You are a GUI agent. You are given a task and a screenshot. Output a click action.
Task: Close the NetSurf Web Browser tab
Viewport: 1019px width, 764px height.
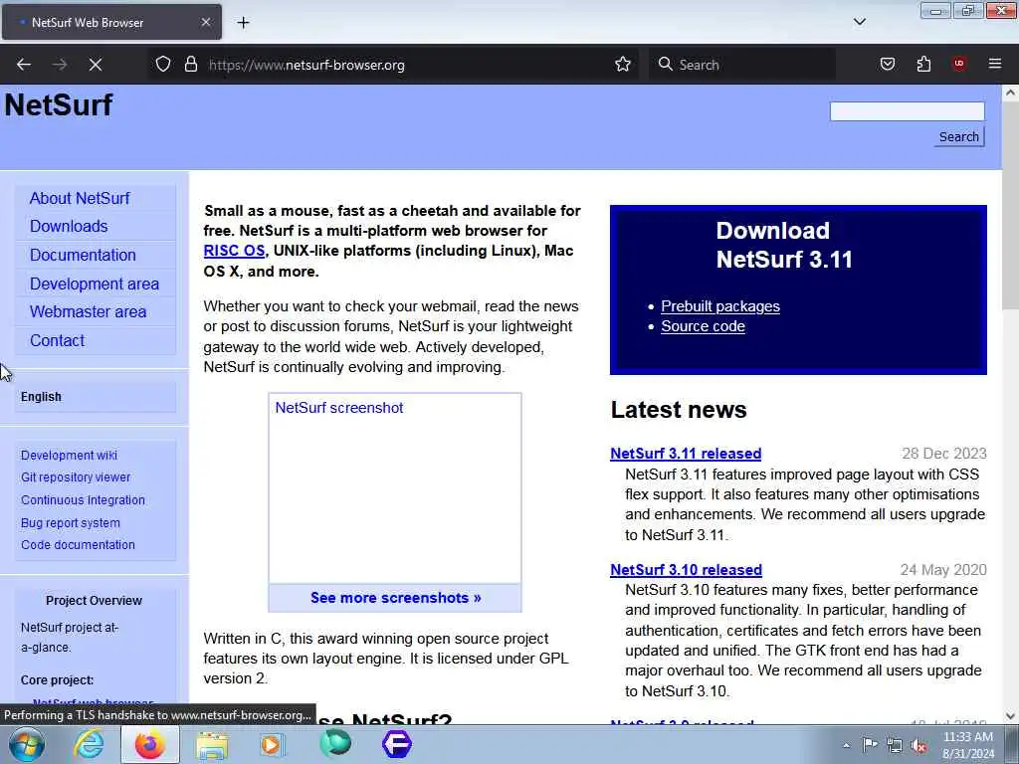(x=206, y=22)
